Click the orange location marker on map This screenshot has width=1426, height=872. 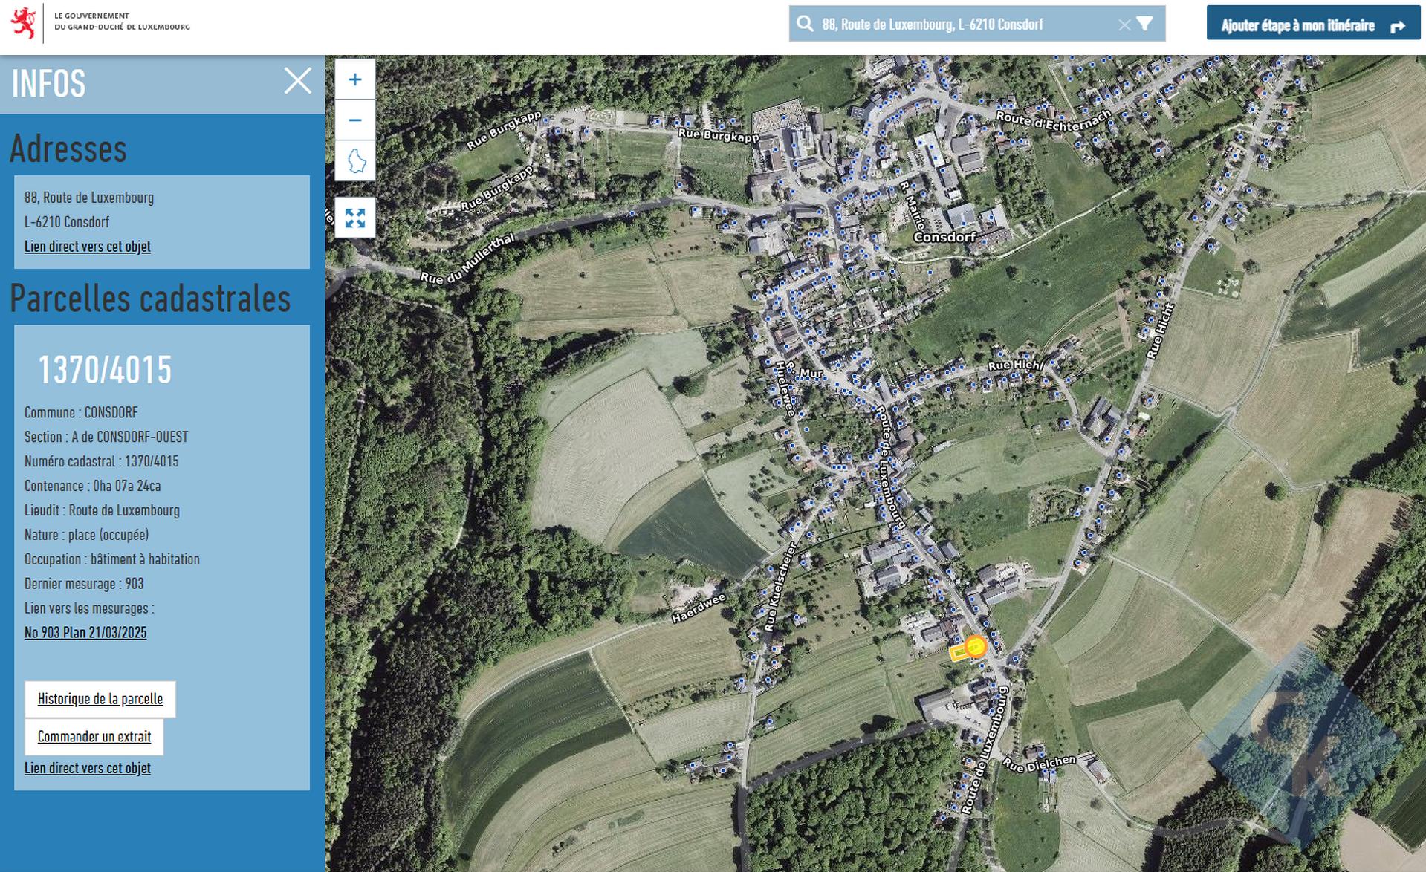(976, 645)
